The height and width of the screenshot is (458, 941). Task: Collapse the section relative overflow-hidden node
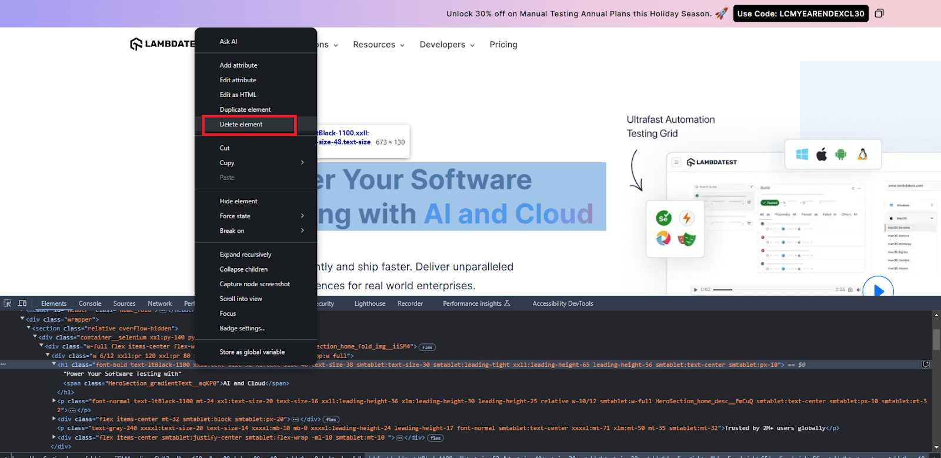(x=29, y=327)
